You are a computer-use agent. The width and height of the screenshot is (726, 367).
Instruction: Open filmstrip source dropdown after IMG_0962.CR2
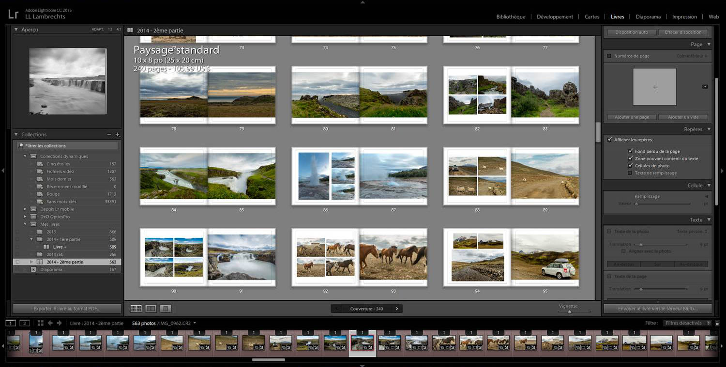195,323
